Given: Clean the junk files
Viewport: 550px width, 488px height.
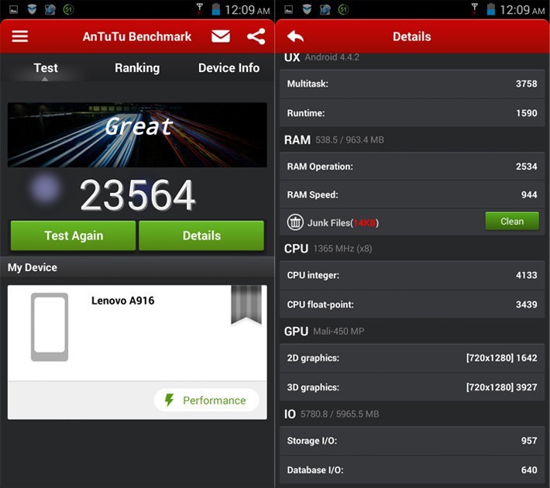Looking at the screenshot, I should [512, 222].
